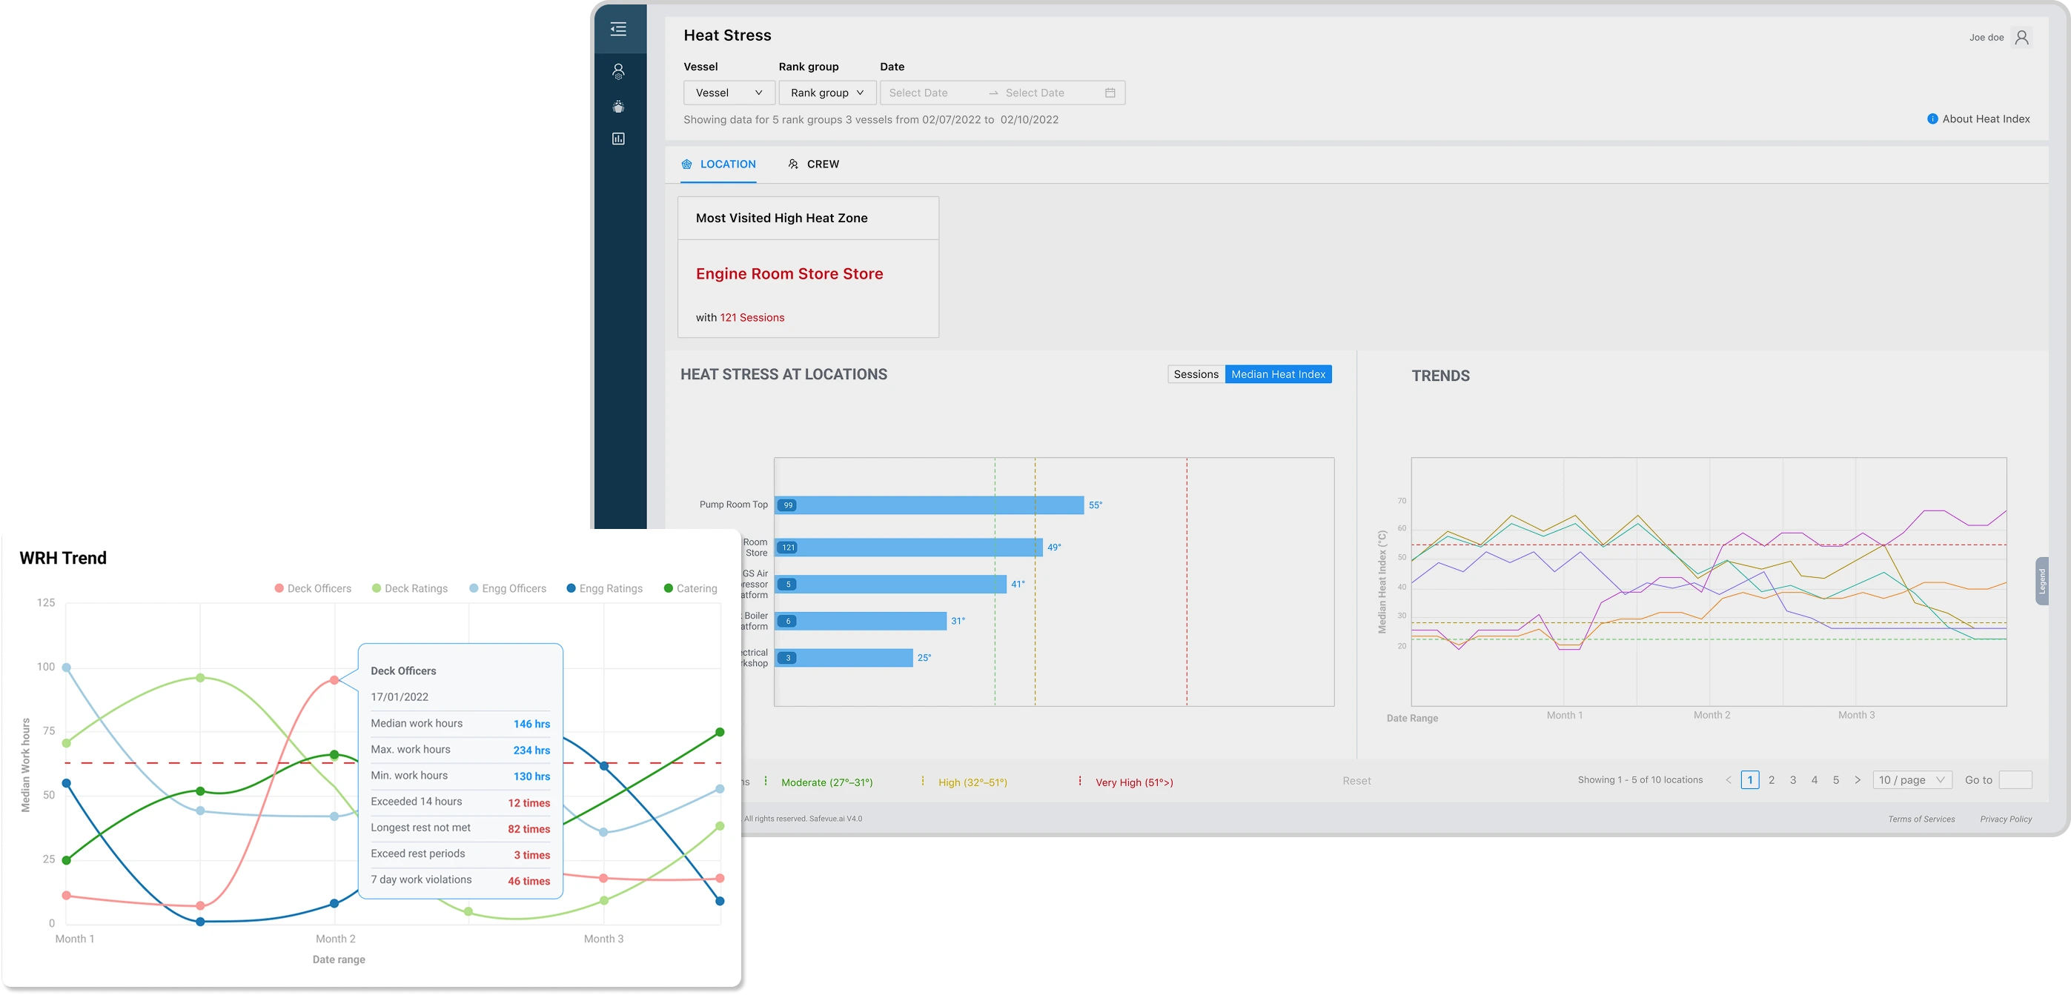
Task: Click the Joe doe user avatar icon
Action: (2021, 38)
